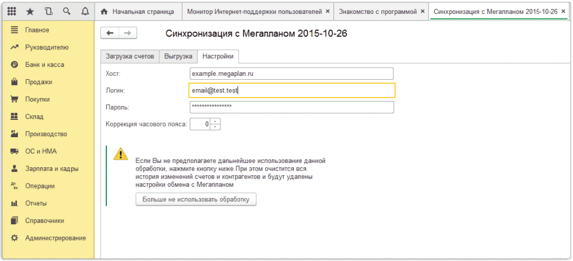Screen dimensions: 573x261
Task: Click the Покупки cart icon
Action: pos(15,99)
